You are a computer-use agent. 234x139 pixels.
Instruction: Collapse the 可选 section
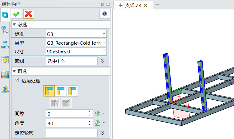coord(14,72)
